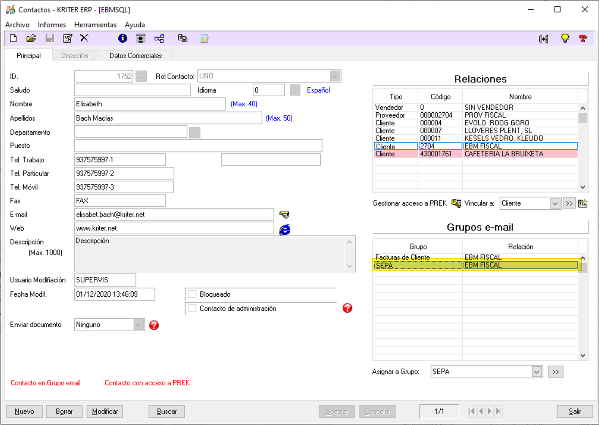Switch to the Datos Comerciales tab
600x425 pixels.
pos(136,56)
